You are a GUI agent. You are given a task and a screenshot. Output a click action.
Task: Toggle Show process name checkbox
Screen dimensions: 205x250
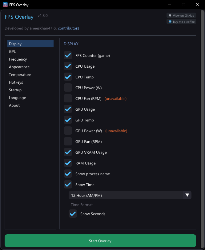click(x=68, y=174)
